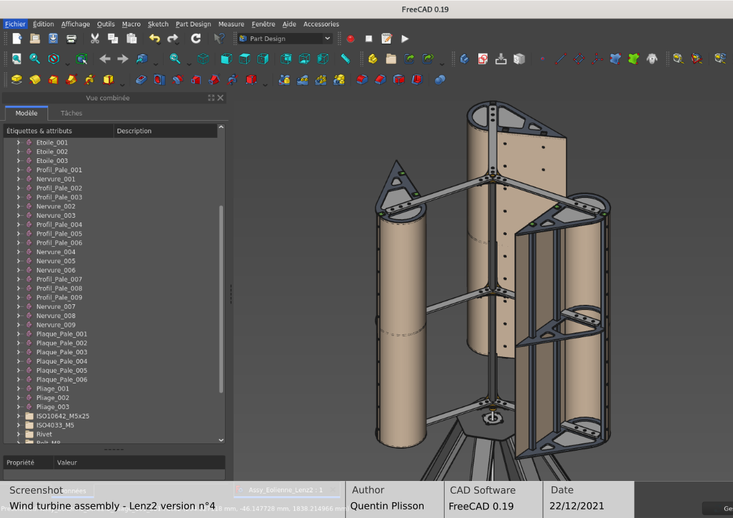
Task: Expand the ISO10642_M5x25 folder
Action: click(18, 416)
